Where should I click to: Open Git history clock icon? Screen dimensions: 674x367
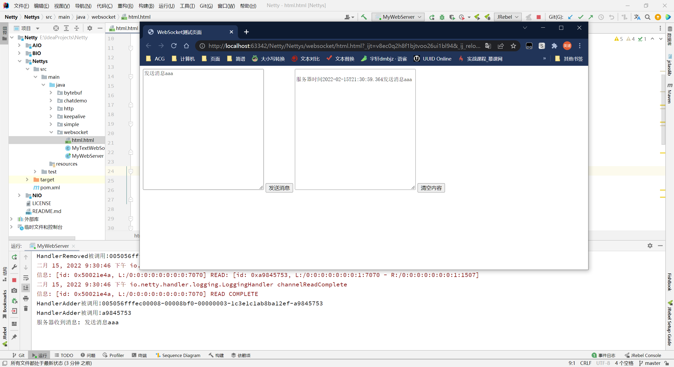click(601, 17)
